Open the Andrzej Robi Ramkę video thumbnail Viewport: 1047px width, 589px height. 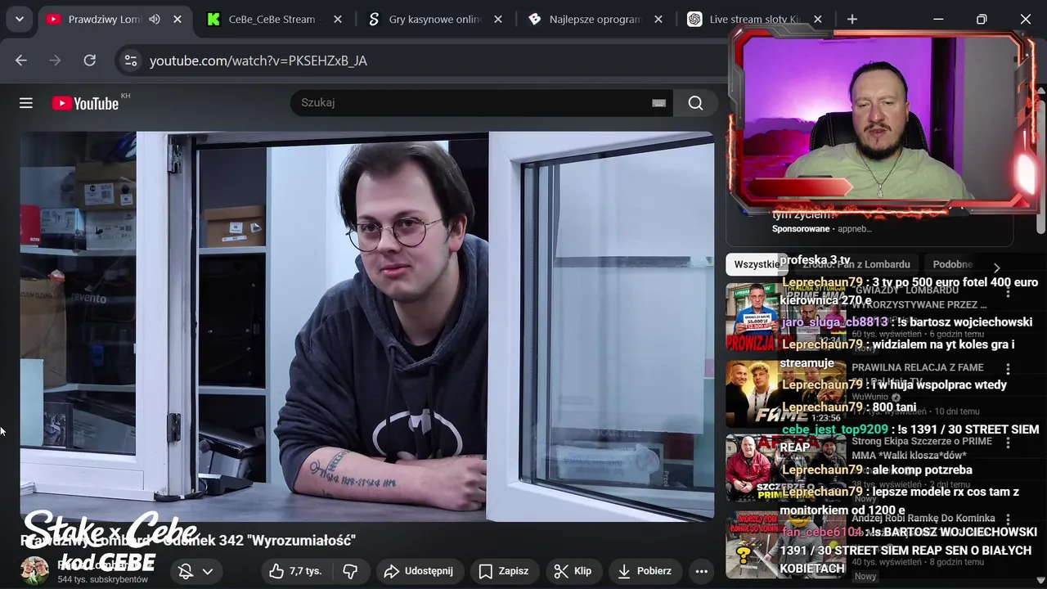(x=785, y=545)
